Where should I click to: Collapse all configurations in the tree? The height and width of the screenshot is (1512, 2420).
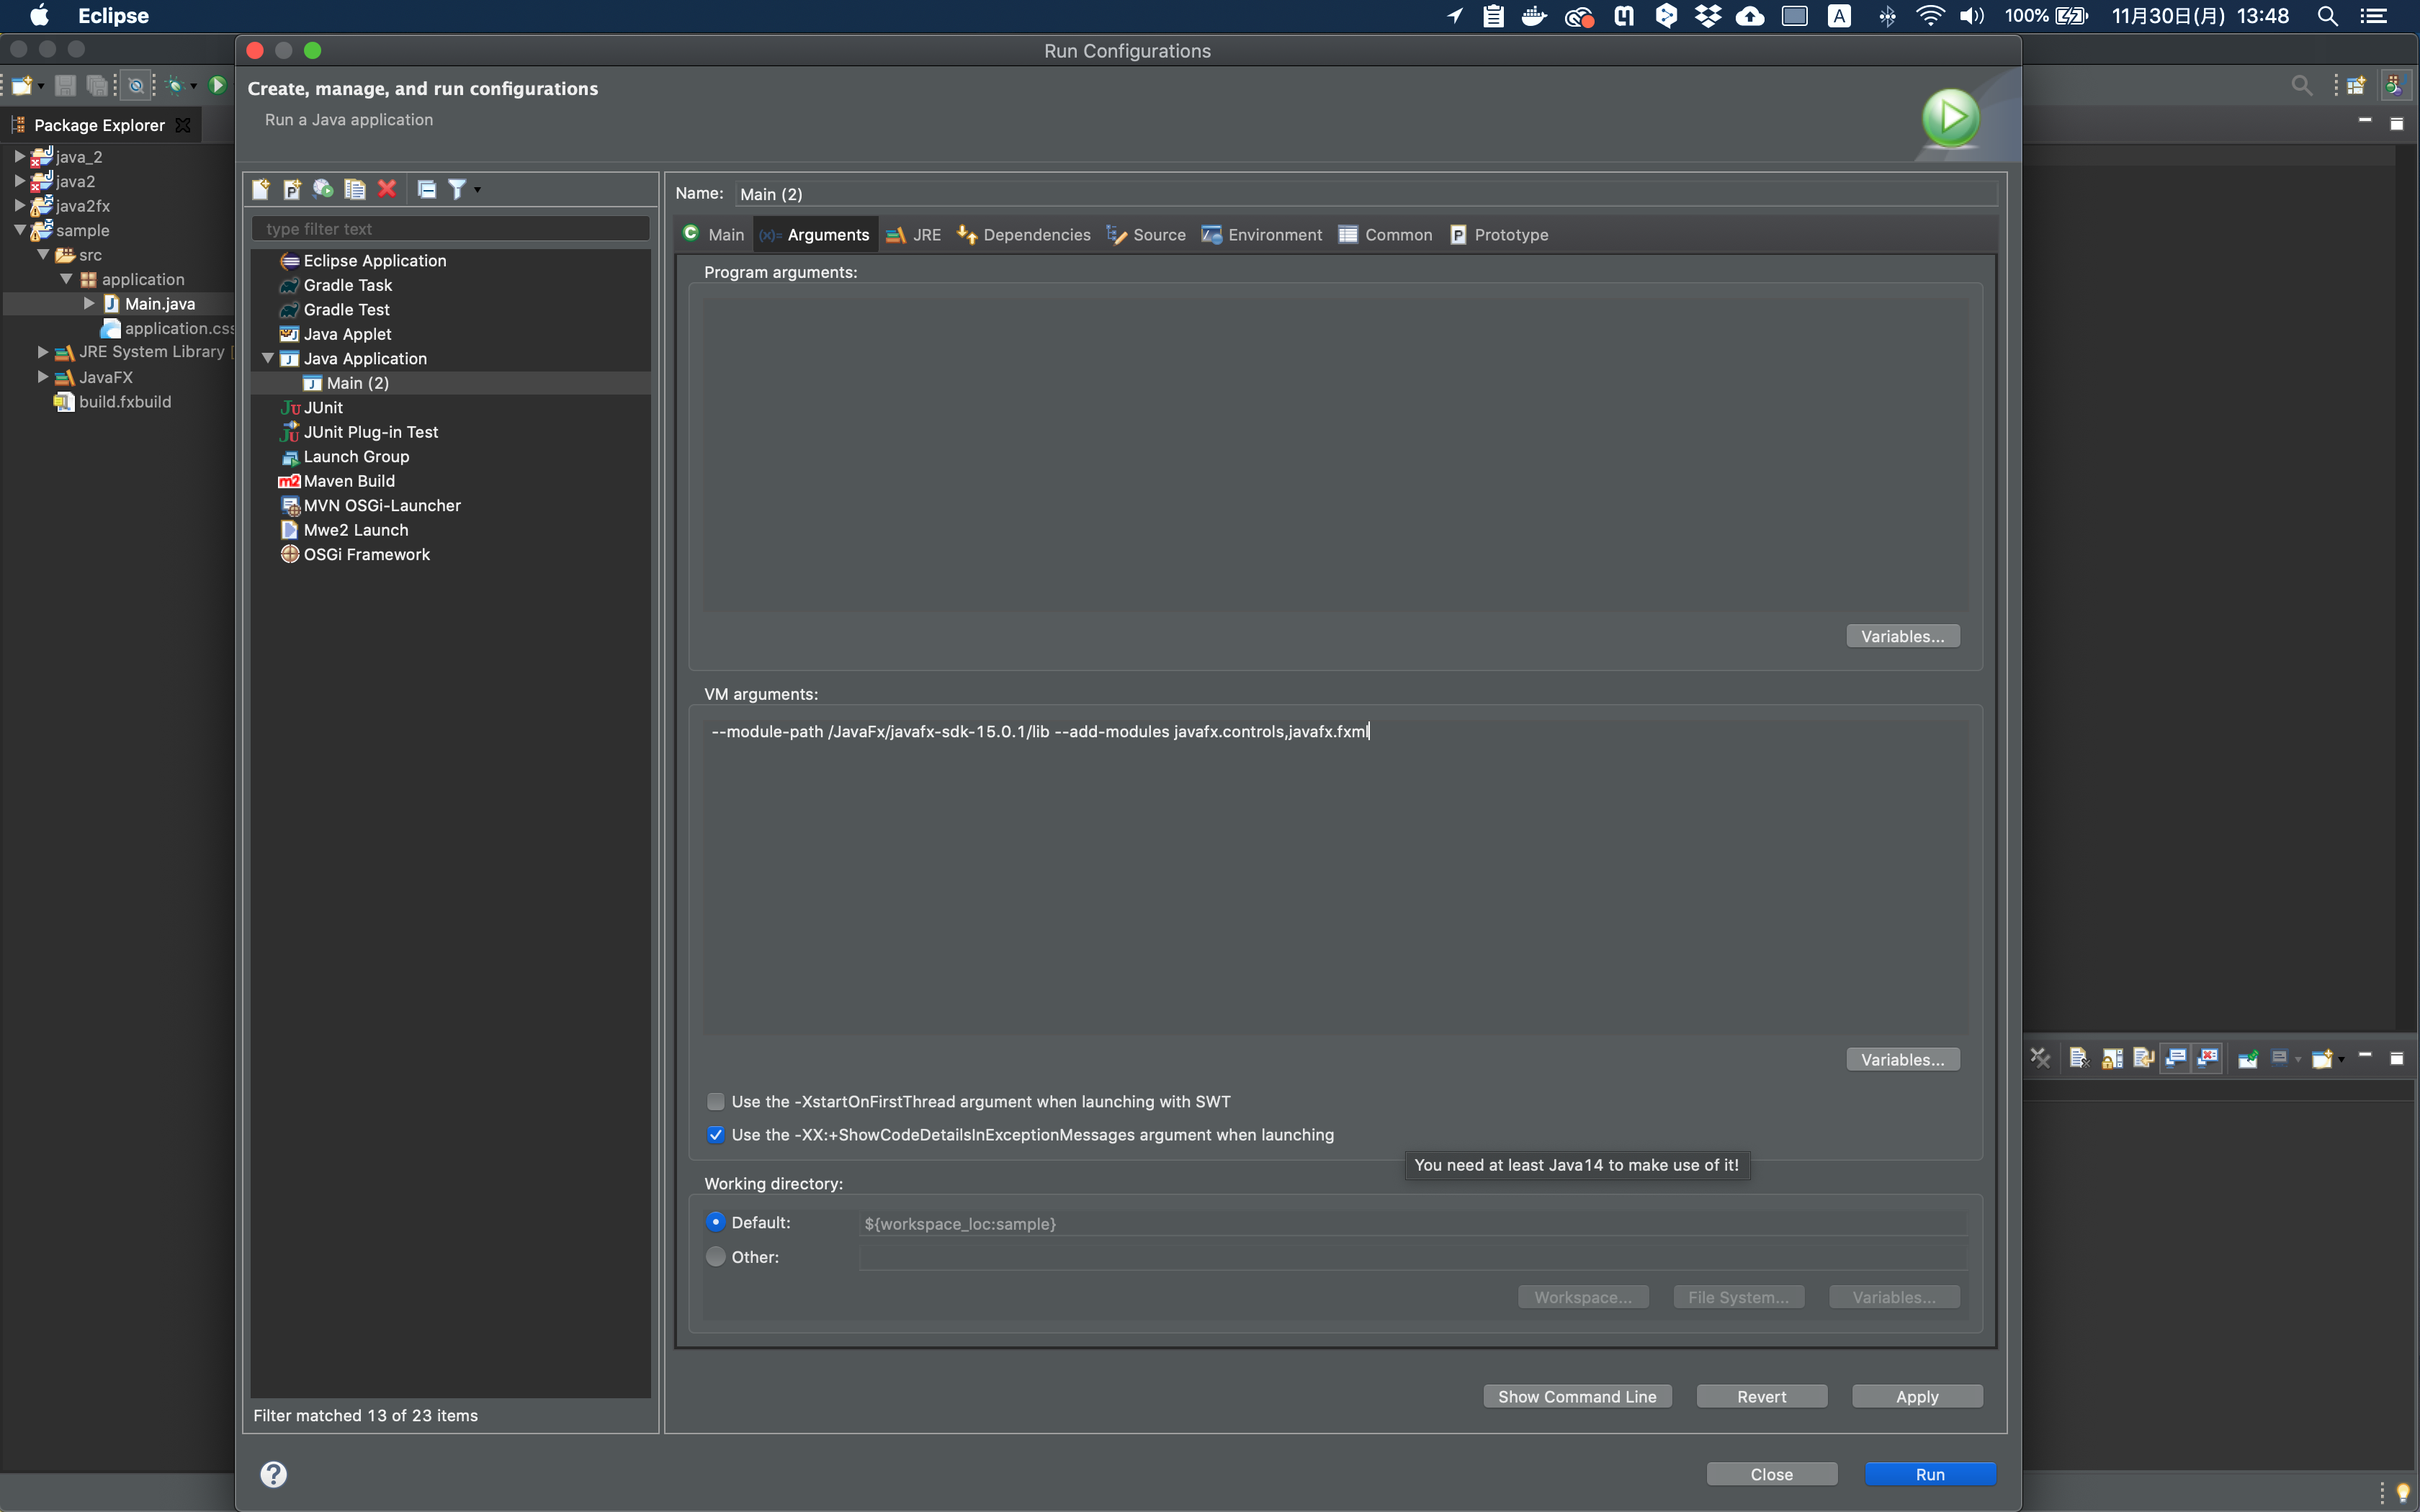(426, 189)
